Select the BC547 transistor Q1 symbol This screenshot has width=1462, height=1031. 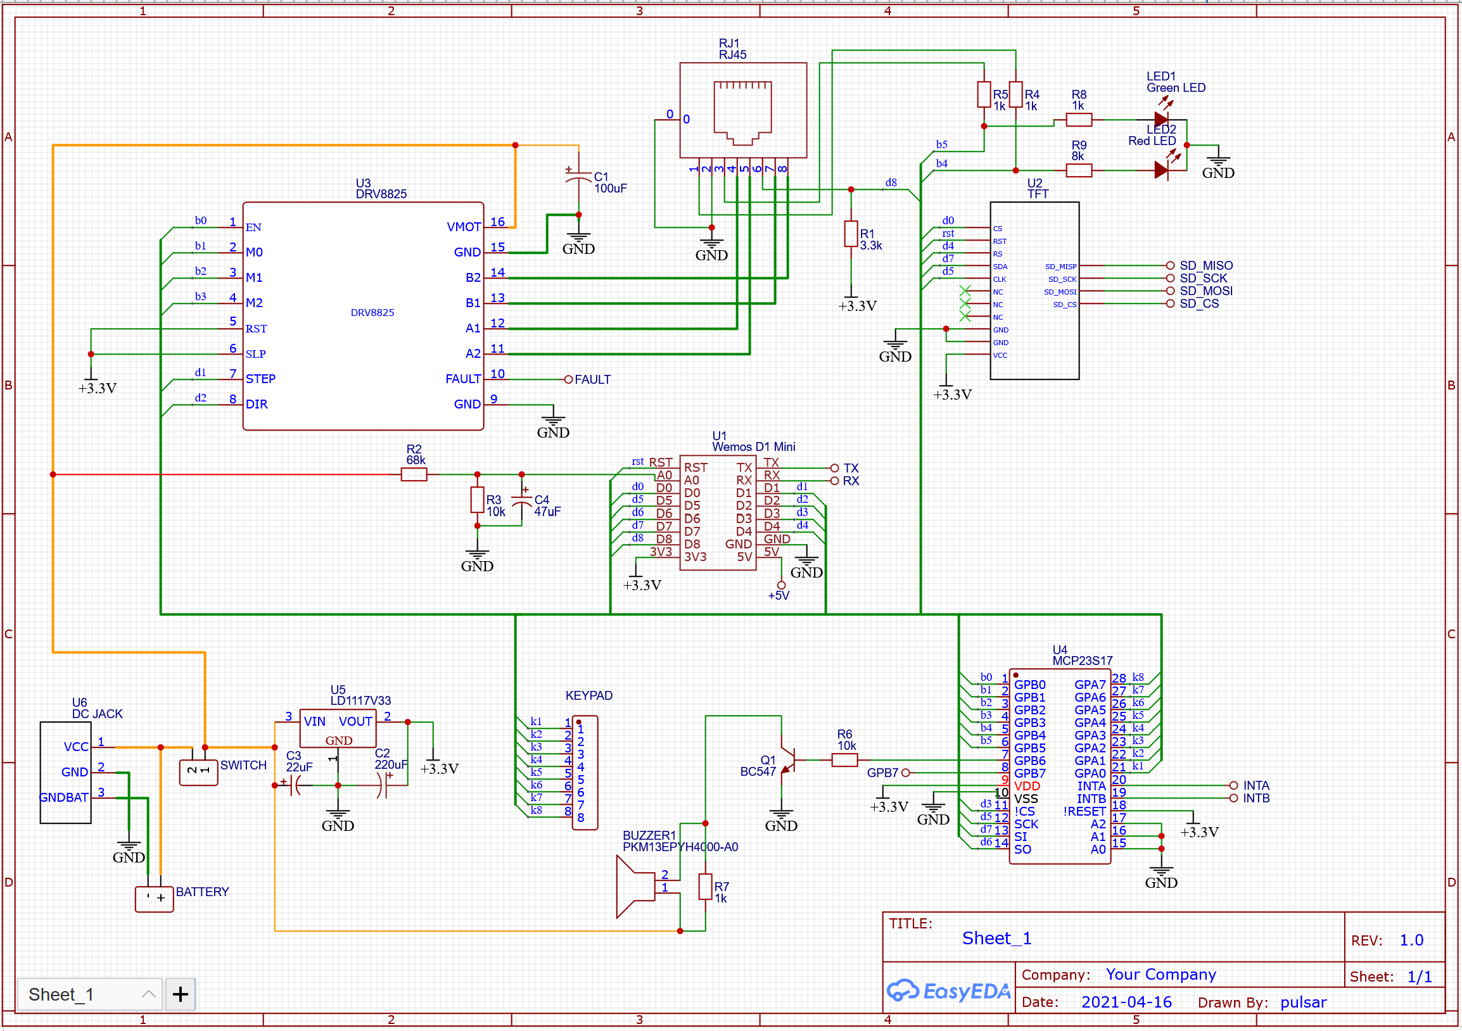pos(787,759)
